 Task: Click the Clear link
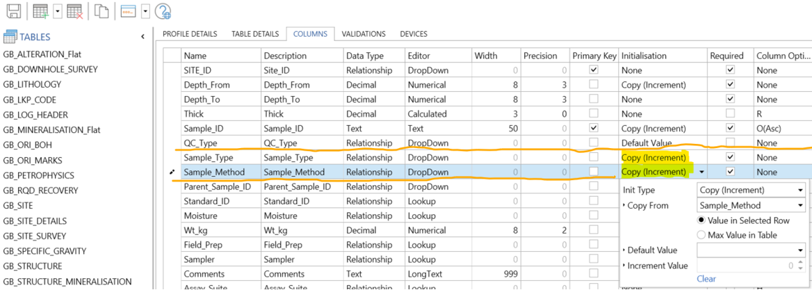[706, 279]
